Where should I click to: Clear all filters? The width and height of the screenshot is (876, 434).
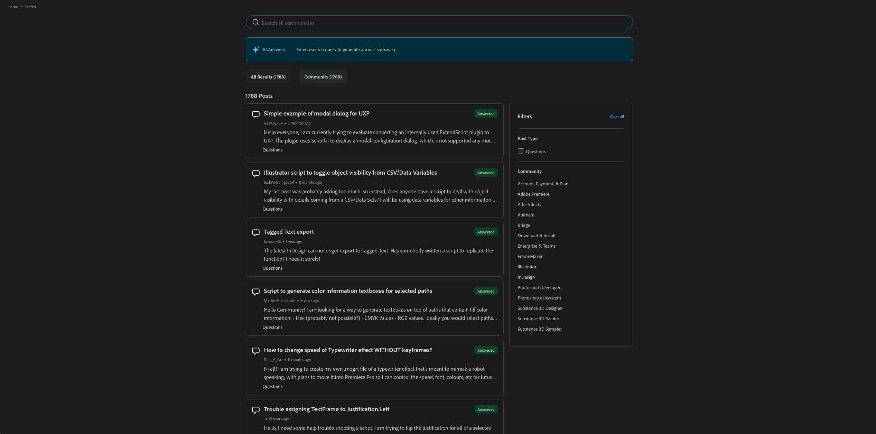pos(616,117)
